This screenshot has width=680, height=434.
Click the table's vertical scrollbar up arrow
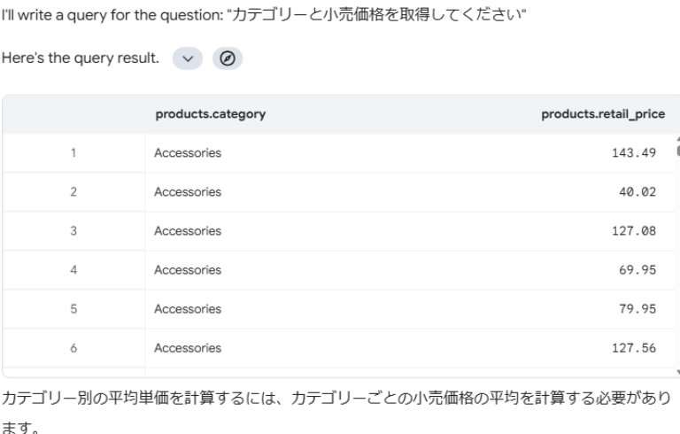coord(677,140)
